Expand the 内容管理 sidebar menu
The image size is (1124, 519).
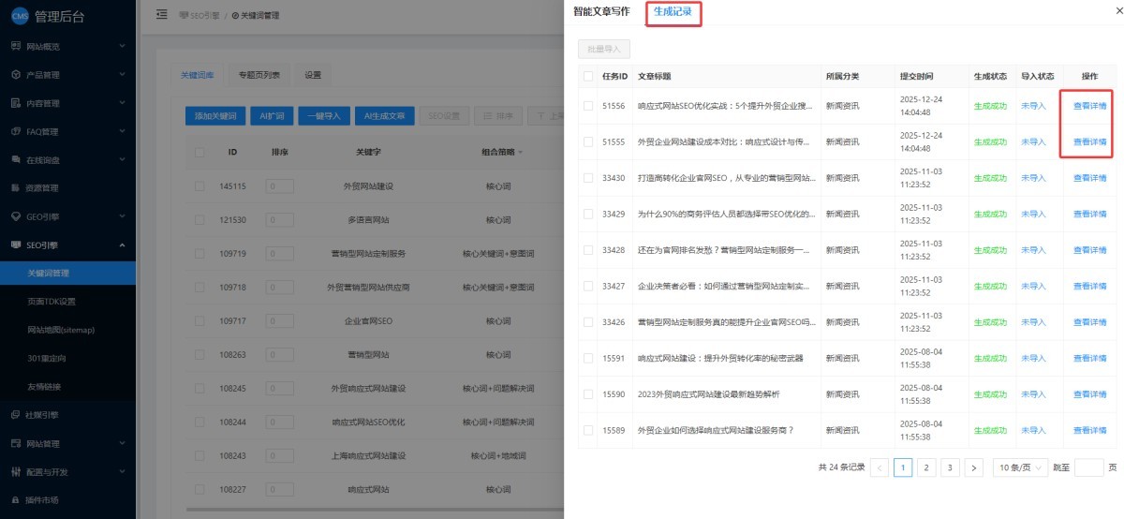[x=122, y=103]
